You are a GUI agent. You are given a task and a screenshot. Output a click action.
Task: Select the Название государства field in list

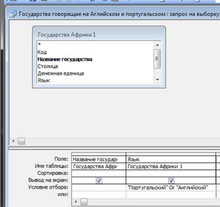[x=65, y=59]
